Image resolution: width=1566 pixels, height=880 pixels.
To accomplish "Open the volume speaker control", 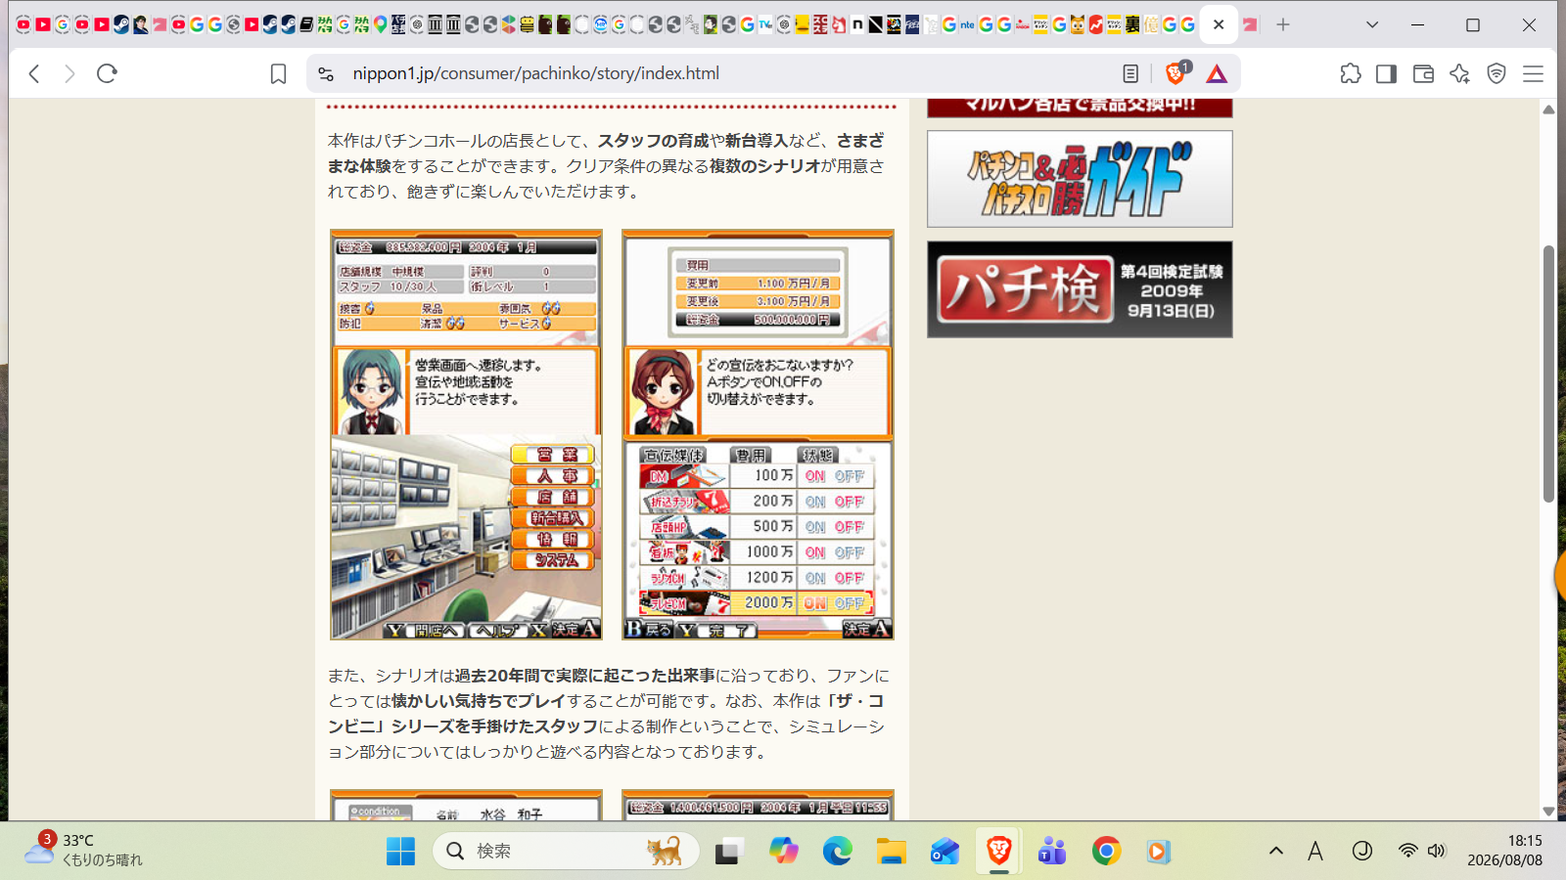I will coord(1437,851).
